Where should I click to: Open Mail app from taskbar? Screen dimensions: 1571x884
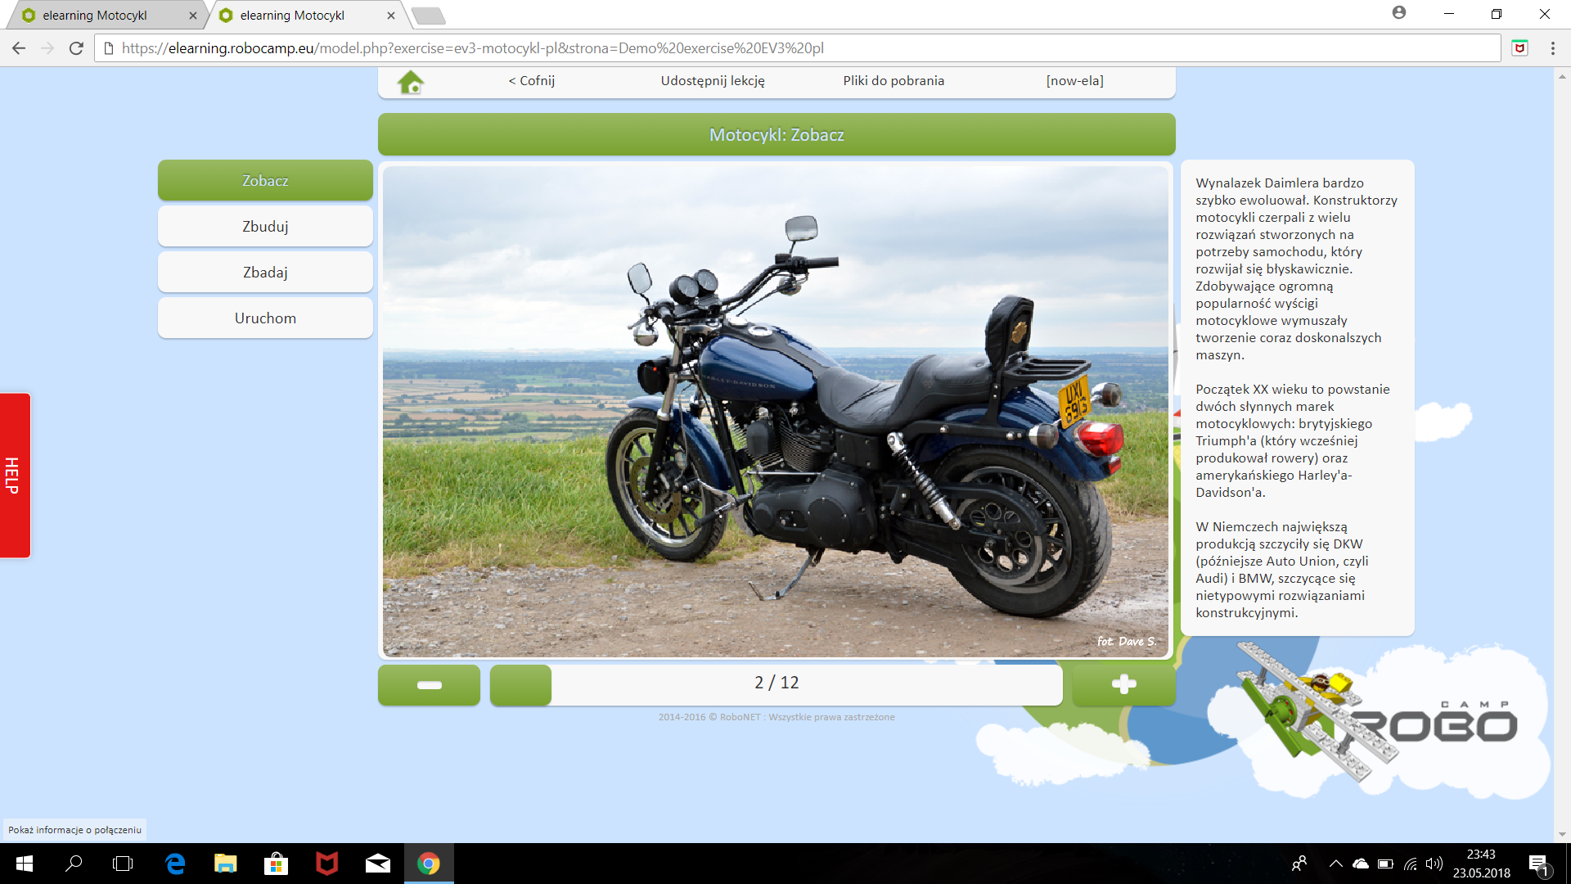click(x=377, y=864)
